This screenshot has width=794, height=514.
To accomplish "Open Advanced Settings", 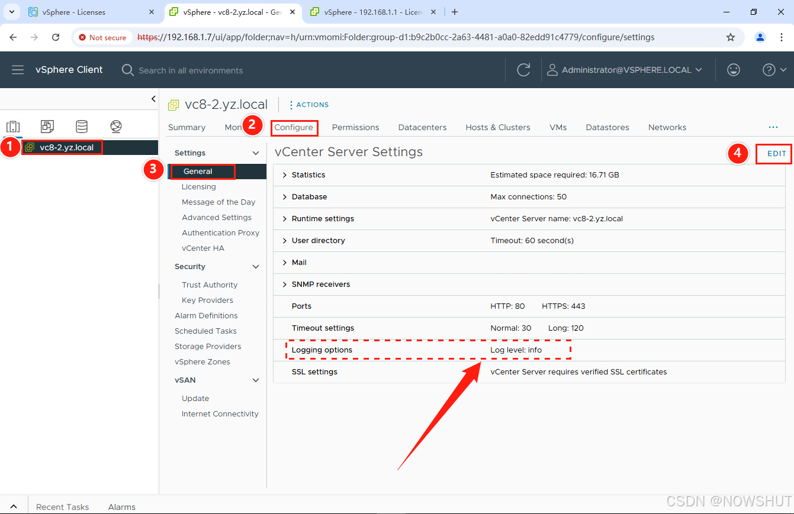I will [x=217, y=217].
